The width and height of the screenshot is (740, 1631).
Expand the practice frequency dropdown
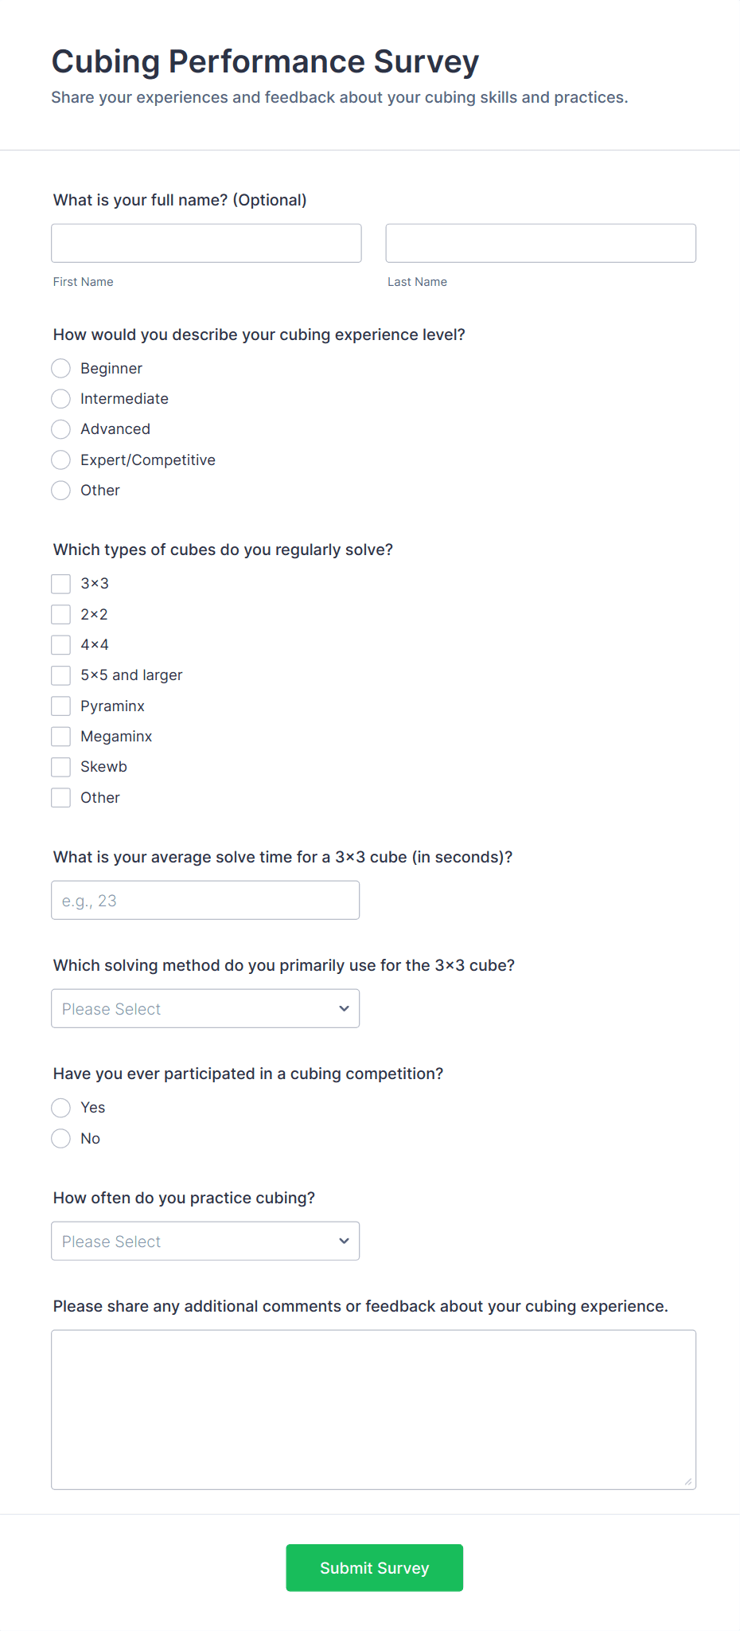click(x=205, y=1241)
